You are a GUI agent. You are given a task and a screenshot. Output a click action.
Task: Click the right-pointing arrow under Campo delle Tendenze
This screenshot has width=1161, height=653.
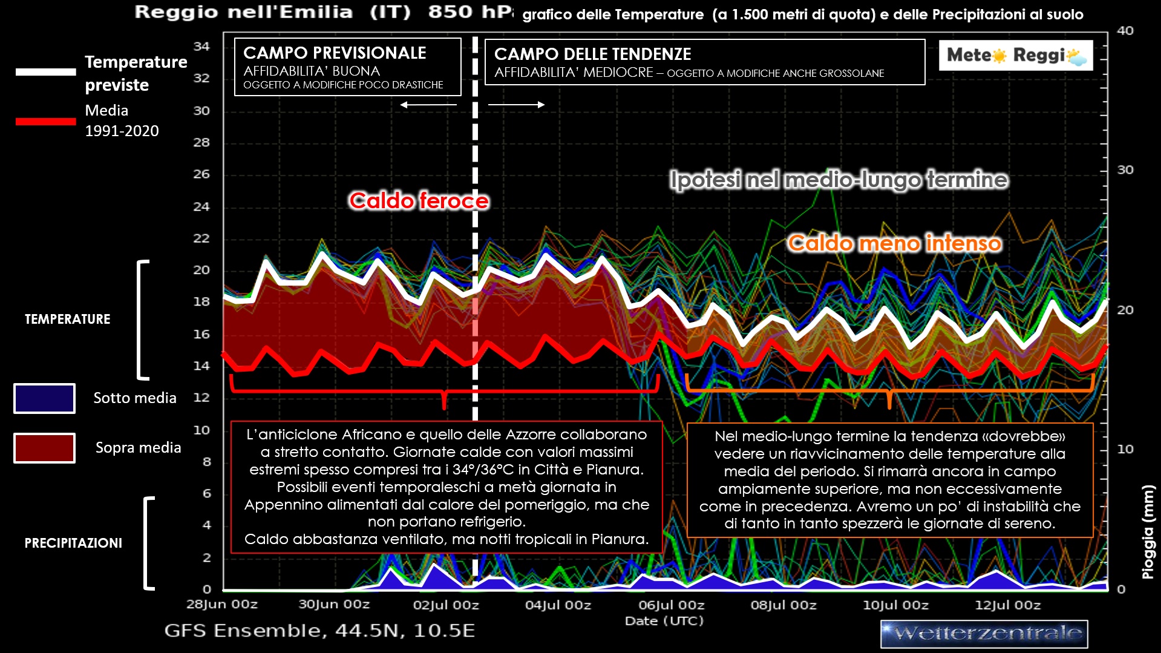coord(516,105)
